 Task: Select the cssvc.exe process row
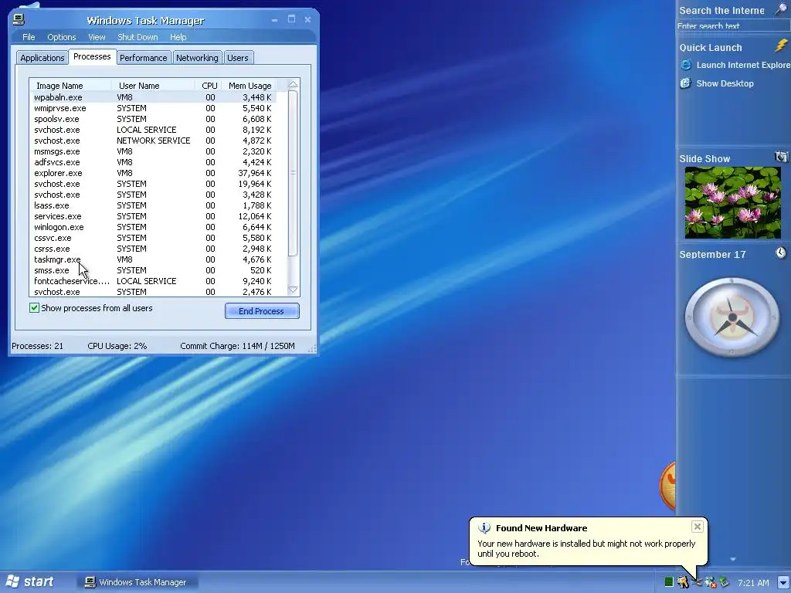(x=154, y=238)
